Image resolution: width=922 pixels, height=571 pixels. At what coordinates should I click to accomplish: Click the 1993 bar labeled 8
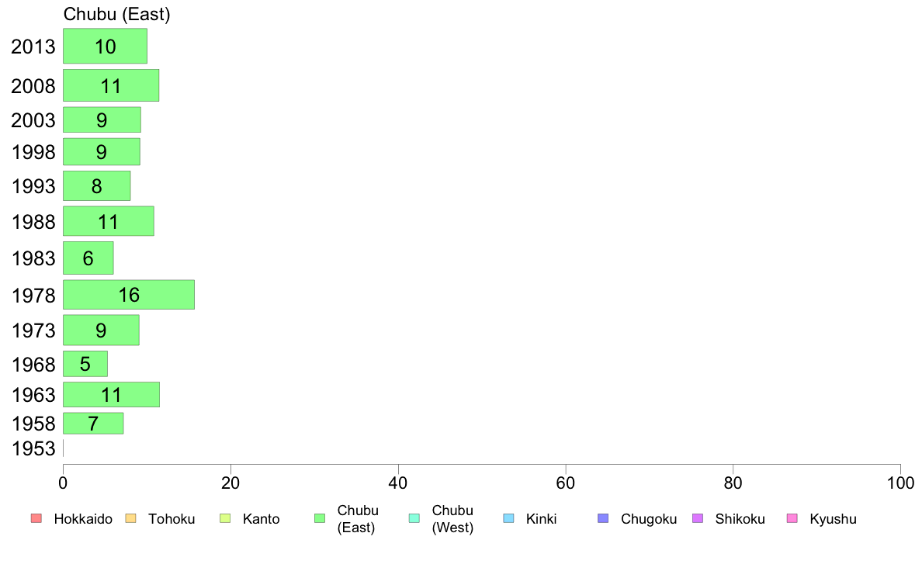[x=97, y=186]
